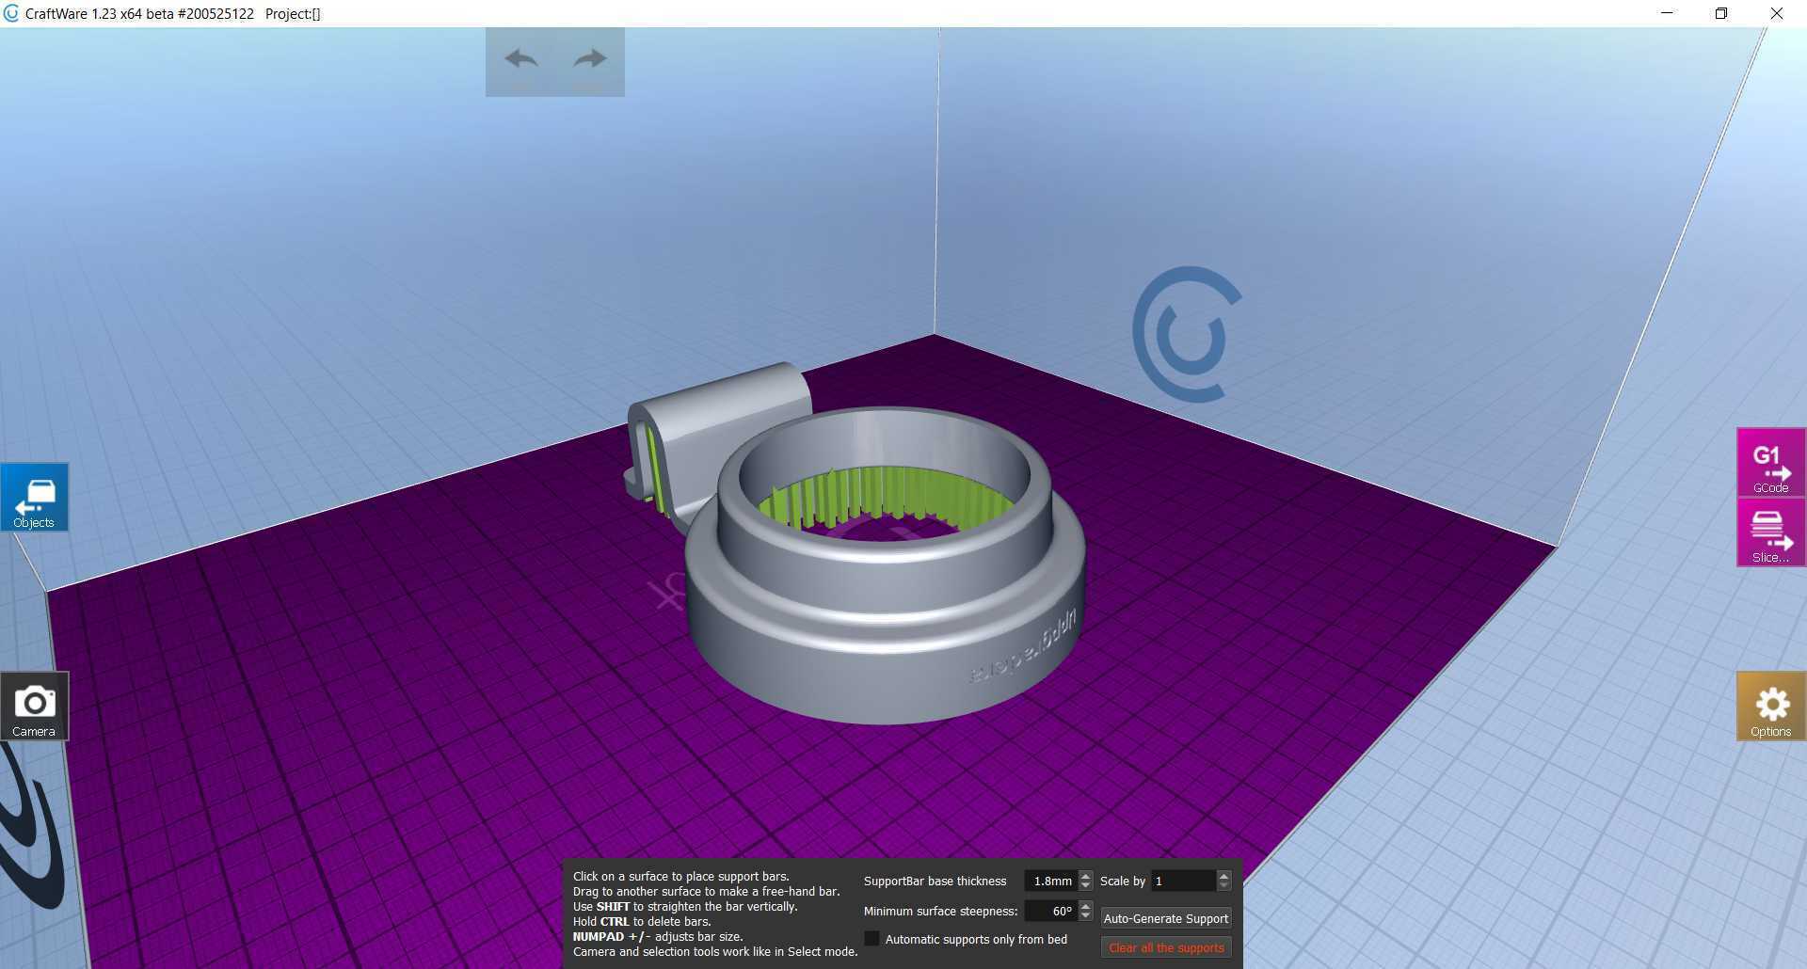Increase Scale by value with up arrow

pyautogui.click(x=1224, y=876)
